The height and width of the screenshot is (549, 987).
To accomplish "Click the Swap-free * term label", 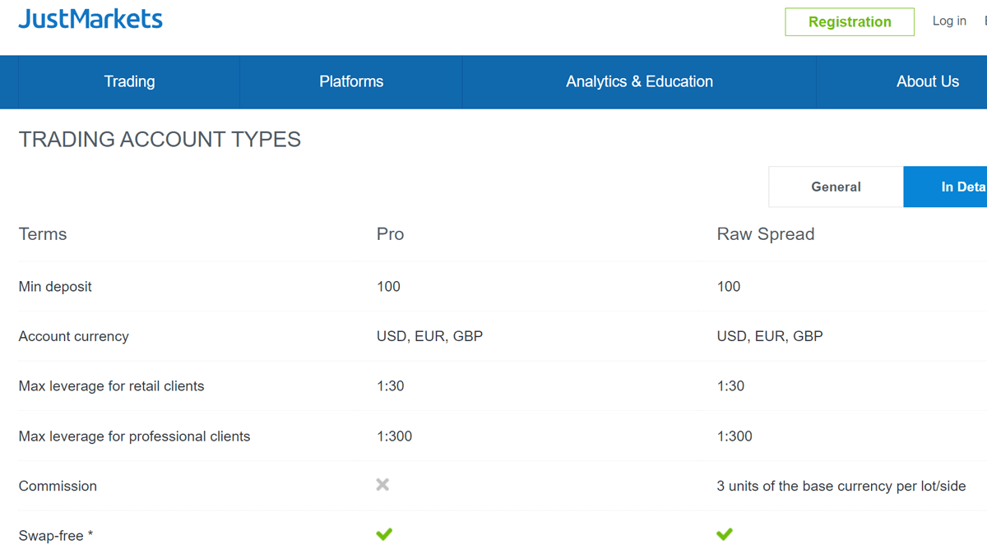I will click(x=56, y=536).
